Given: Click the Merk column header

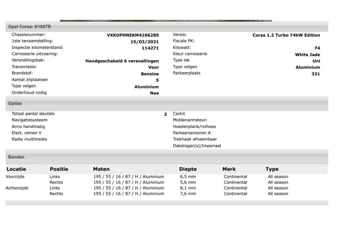Looking at the screenshot, I should coord(229,169).
